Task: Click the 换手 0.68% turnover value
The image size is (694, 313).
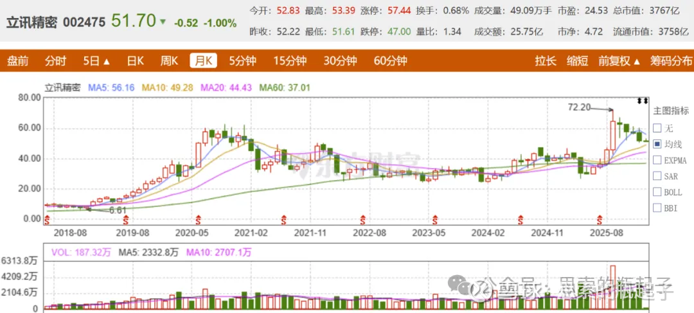Action: [442, 11]
